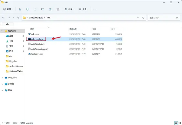Click the search magnifier icon
The height and width of the screenshot is (125, 182).
point(177,18)
